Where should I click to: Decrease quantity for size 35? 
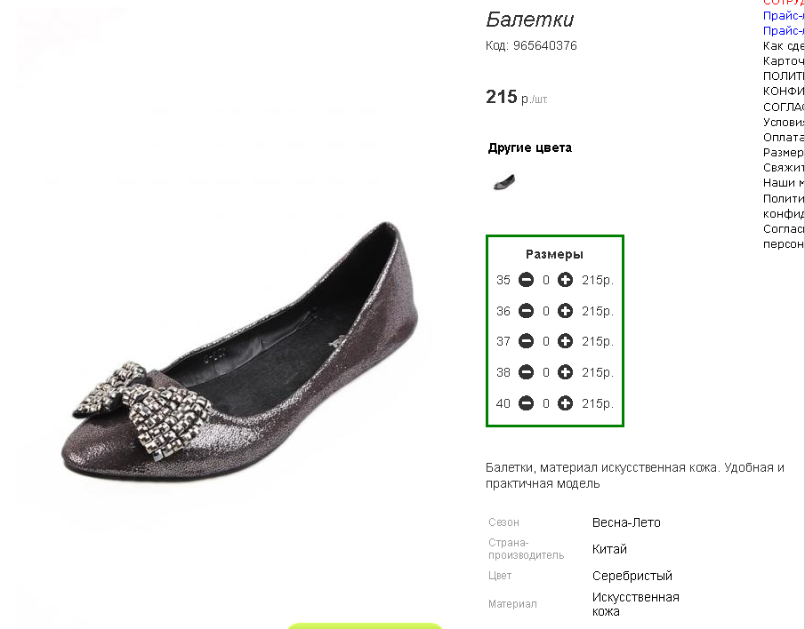[526, 280]
